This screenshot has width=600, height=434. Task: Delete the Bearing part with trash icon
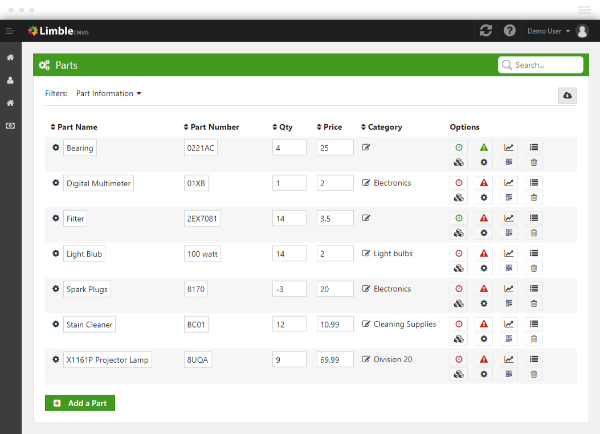click(534, 162)
